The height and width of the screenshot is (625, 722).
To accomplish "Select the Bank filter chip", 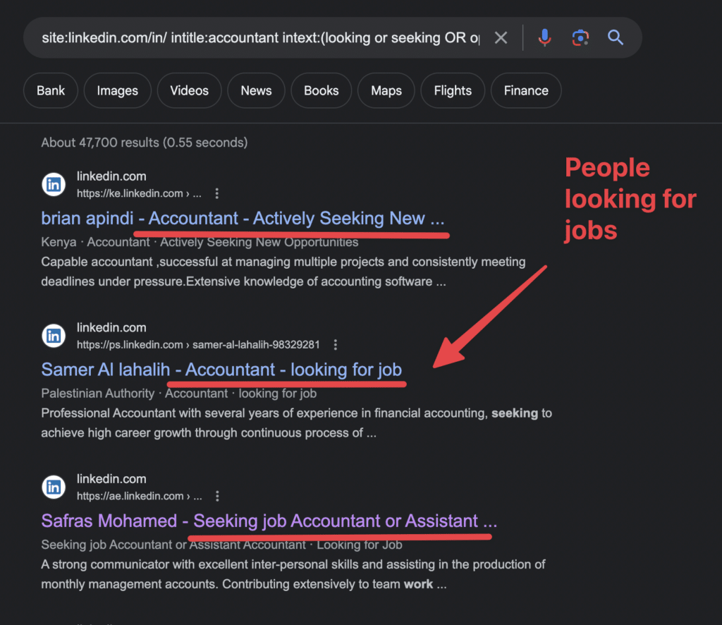I will (x=51, y=90).
